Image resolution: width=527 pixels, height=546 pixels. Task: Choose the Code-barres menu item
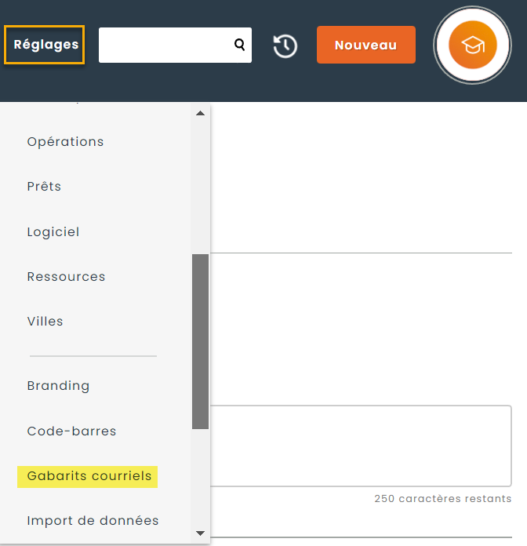(71, 431)
